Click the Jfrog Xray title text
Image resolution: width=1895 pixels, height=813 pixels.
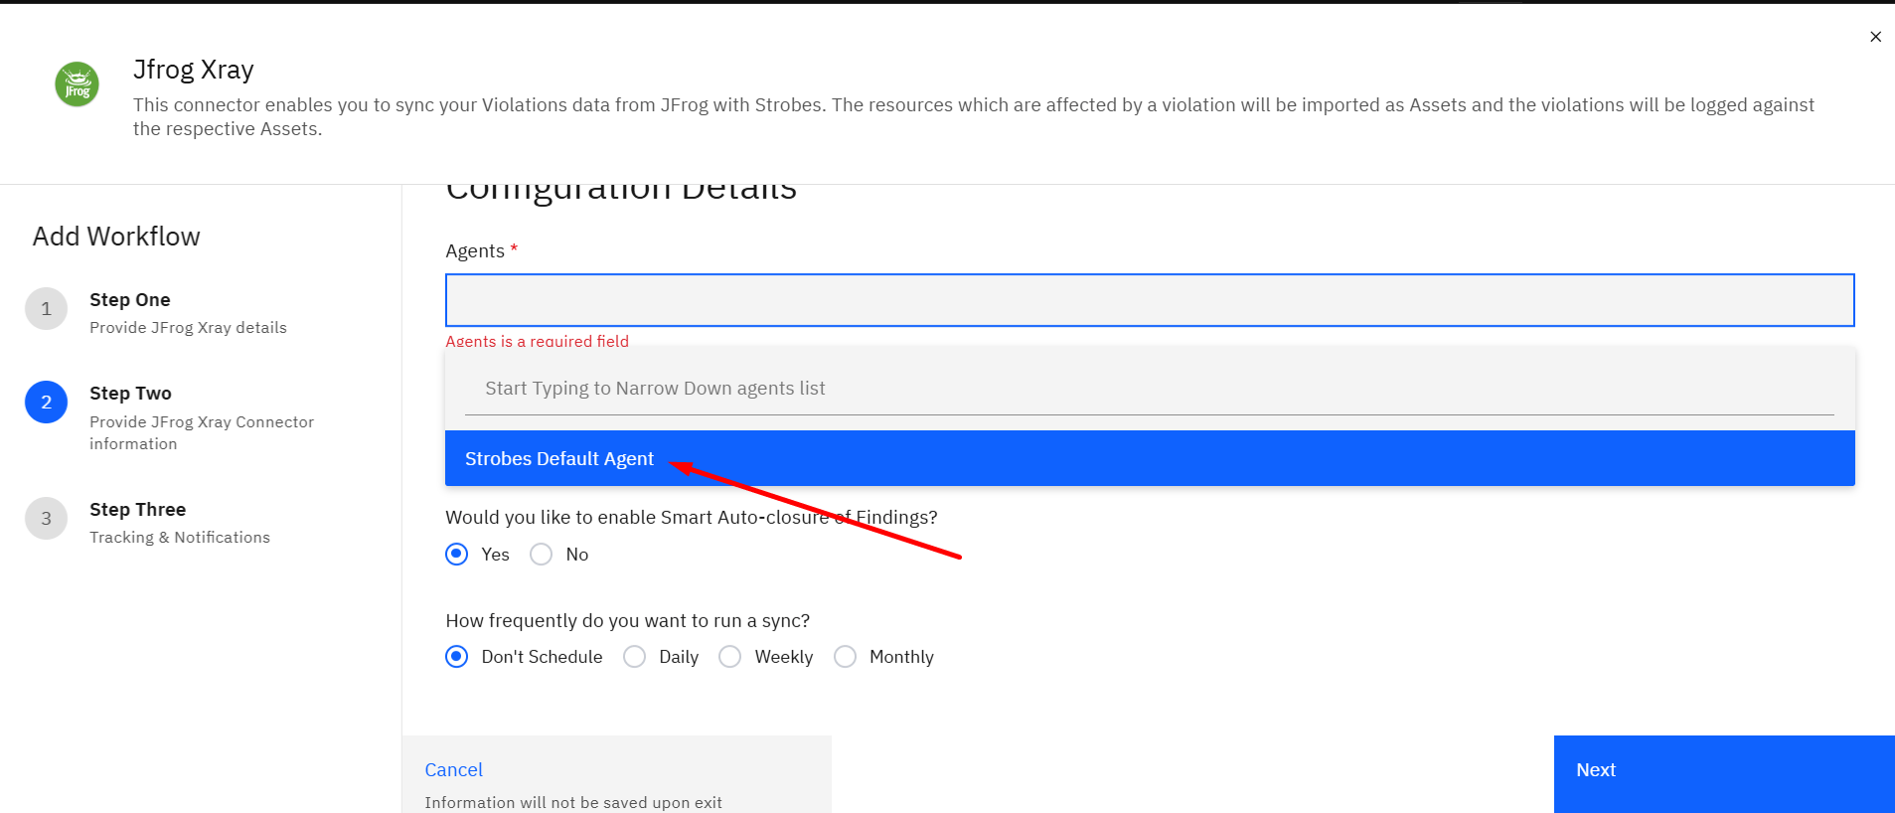[x=194, y=70]
